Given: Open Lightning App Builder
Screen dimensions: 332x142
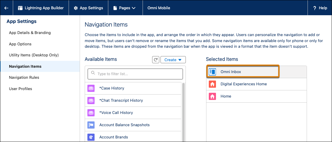Looking at the screenshot, I should [41, 8].
